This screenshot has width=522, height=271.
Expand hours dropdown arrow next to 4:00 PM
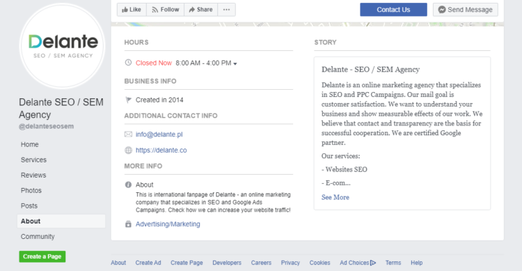(x=235, y=63)
